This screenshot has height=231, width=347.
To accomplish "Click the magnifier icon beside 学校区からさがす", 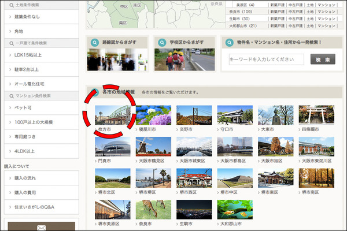I will coord(162,43).
